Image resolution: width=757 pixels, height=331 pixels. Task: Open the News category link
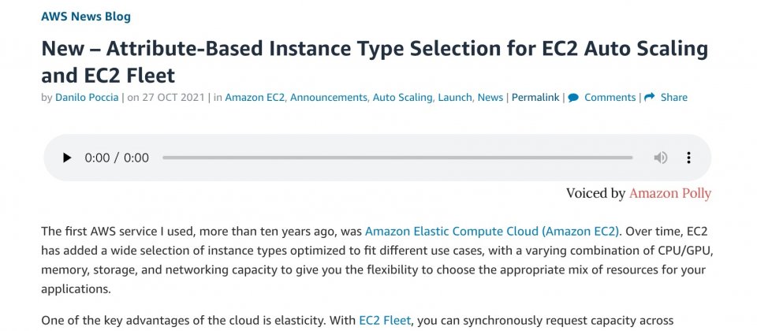pyautogui.click(x=490, y=98)
